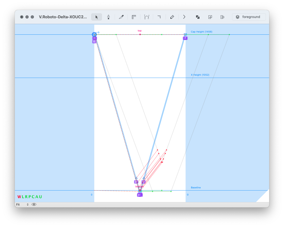This screenshot has height=227, width=284.
Task: Open the Fit zoom level dropdown
Action: tap(22, 205)
